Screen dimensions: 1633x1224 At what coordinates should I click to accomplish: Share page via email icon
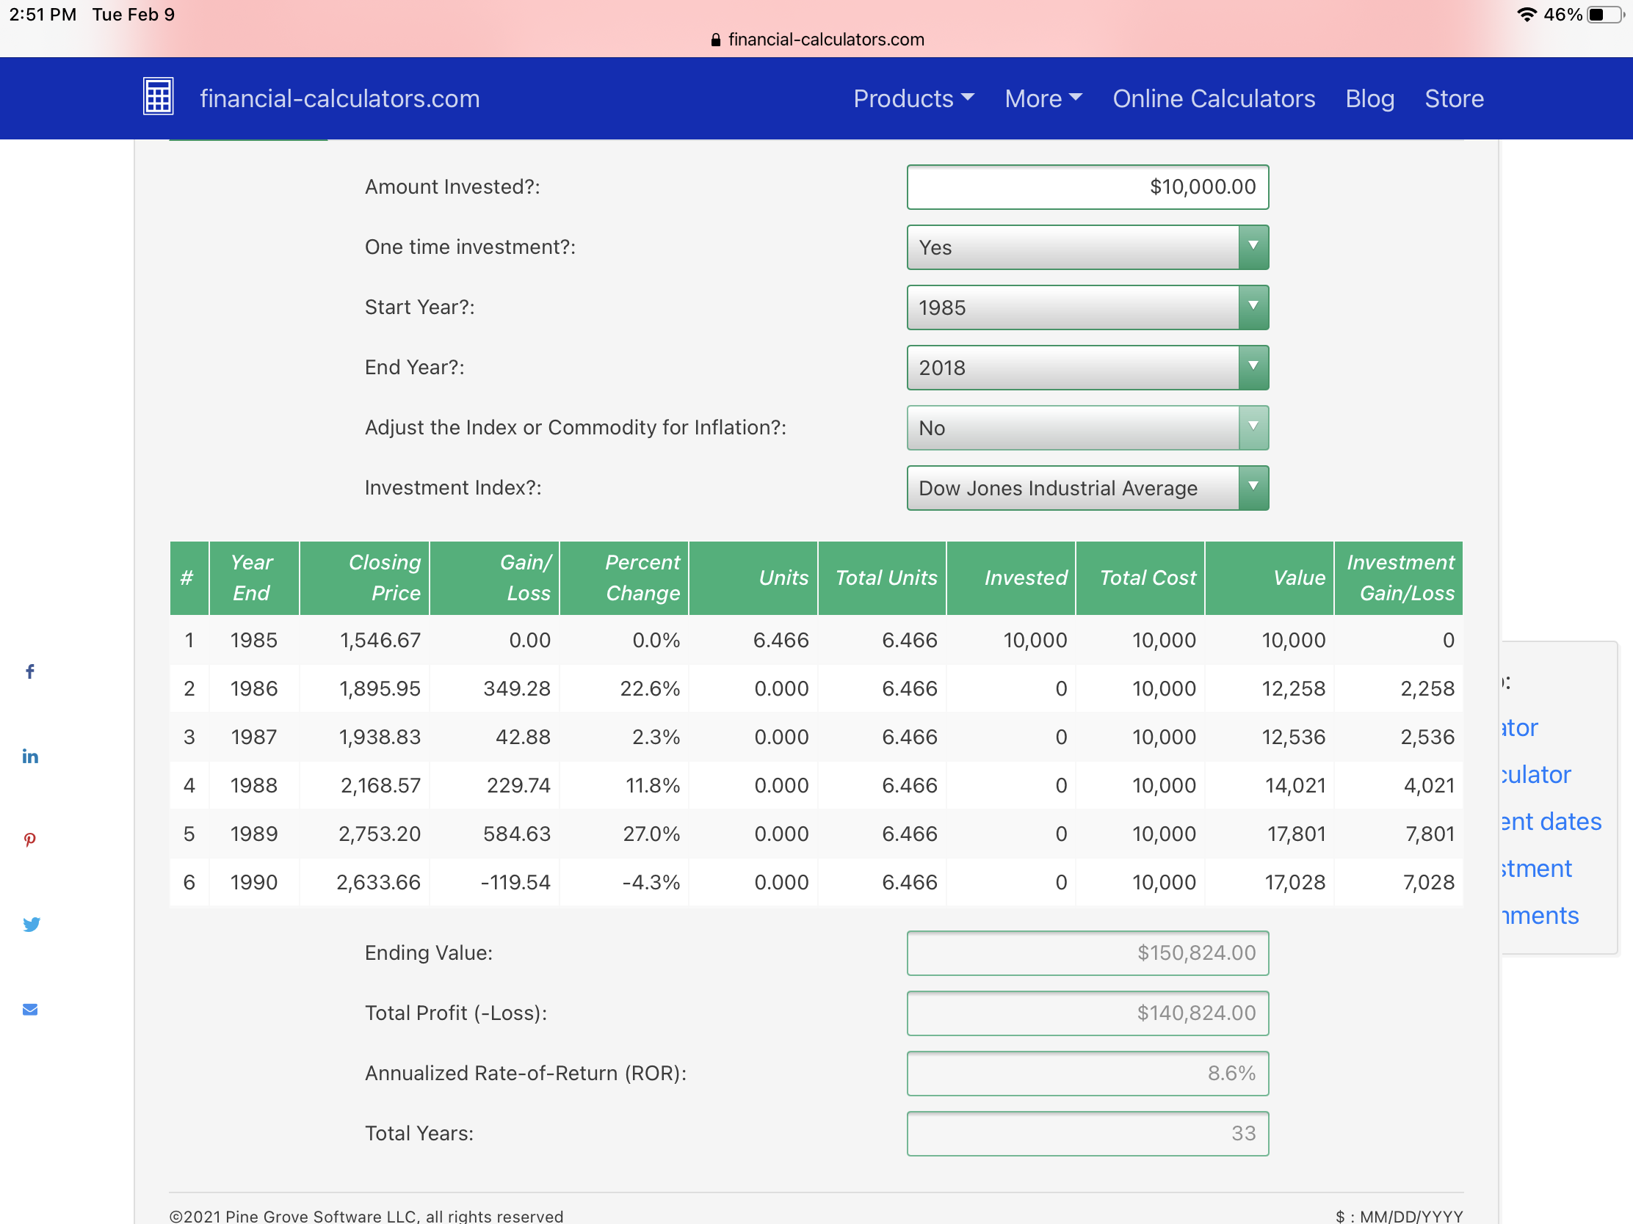click(x=30, y=1009)
